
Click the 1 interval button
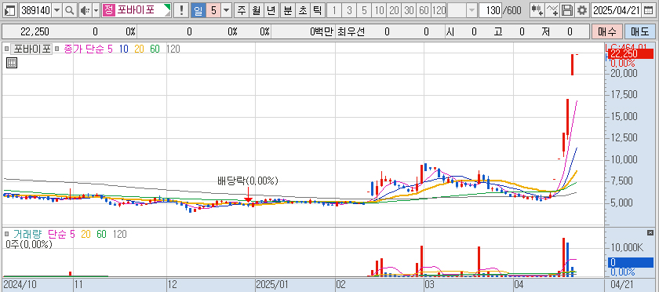coord(334,10)
